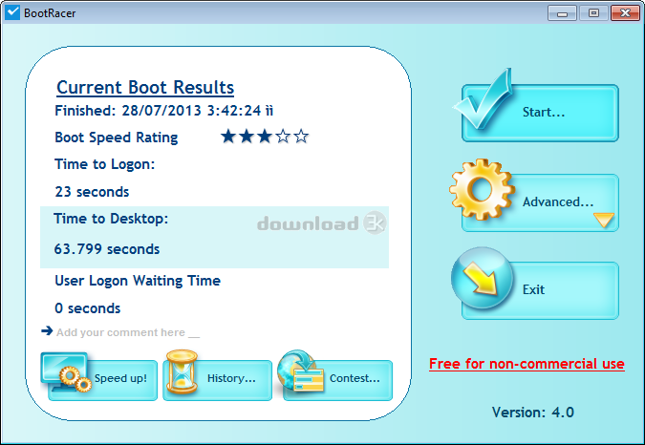Click the Time to Logon: label
645x445 pixels.
pos(104,164)
